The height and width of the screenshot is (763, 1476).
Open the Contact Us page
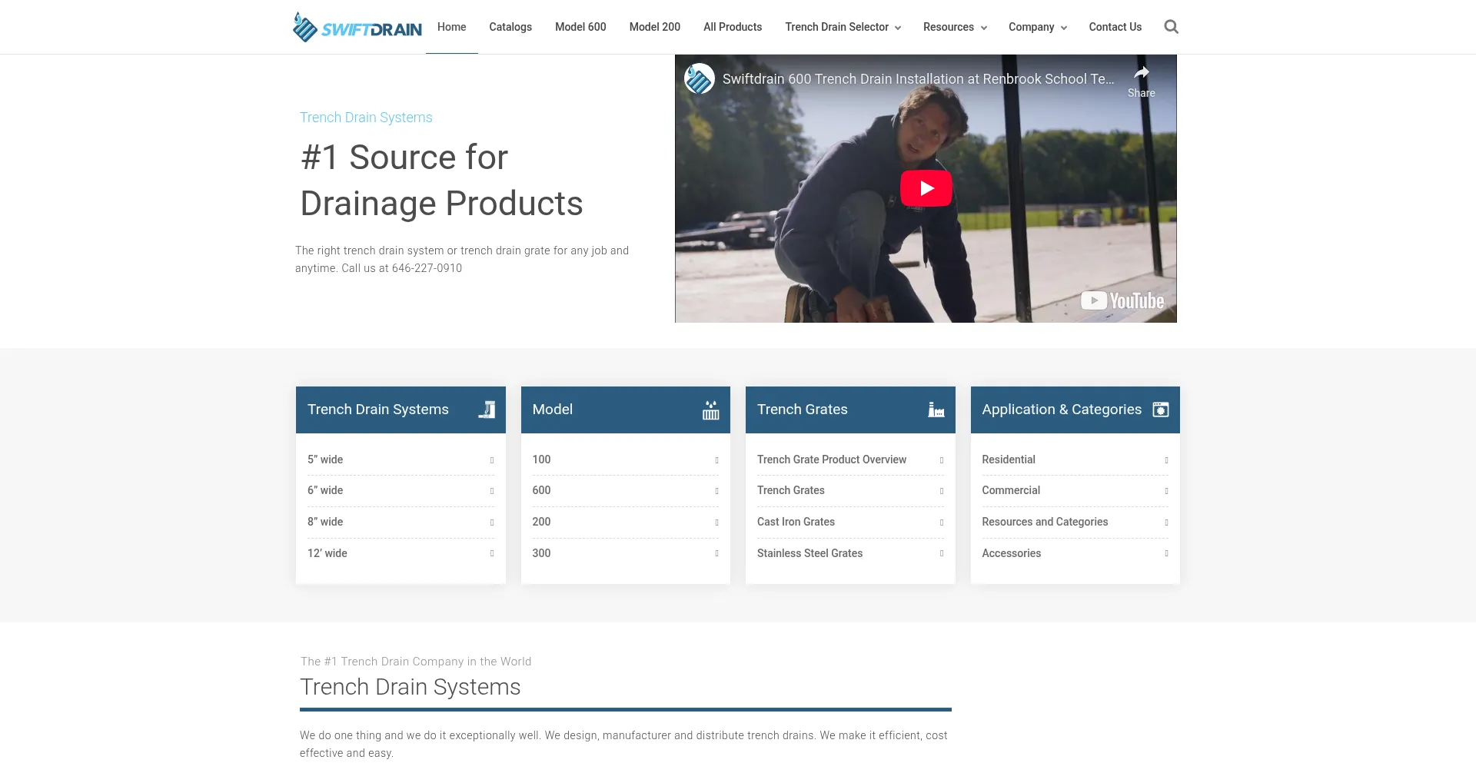[x=1115, y=27]
